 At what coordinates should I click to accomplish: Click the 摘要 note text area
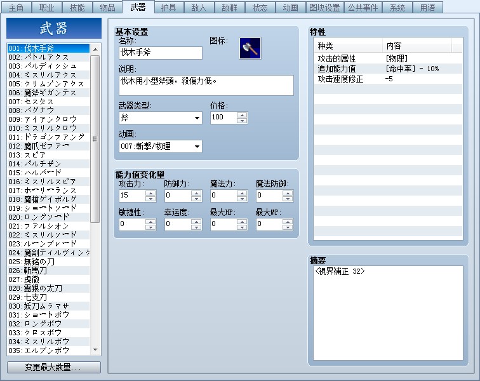[x=388, y=312]
